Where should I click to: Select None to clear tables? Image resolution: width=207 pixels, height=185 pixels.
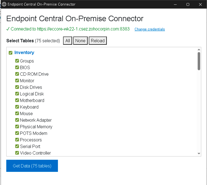pos(80,41)
